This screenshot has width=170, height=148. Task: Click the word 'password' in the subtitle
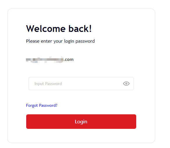coord(85,41)
